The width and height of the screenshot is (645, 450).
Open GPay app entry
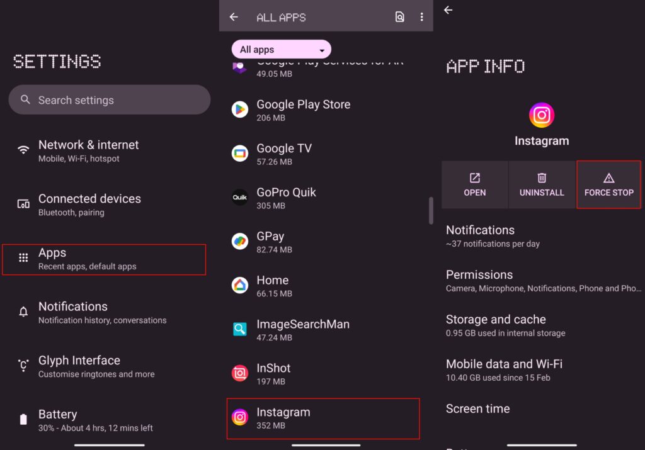coord(326,242)
